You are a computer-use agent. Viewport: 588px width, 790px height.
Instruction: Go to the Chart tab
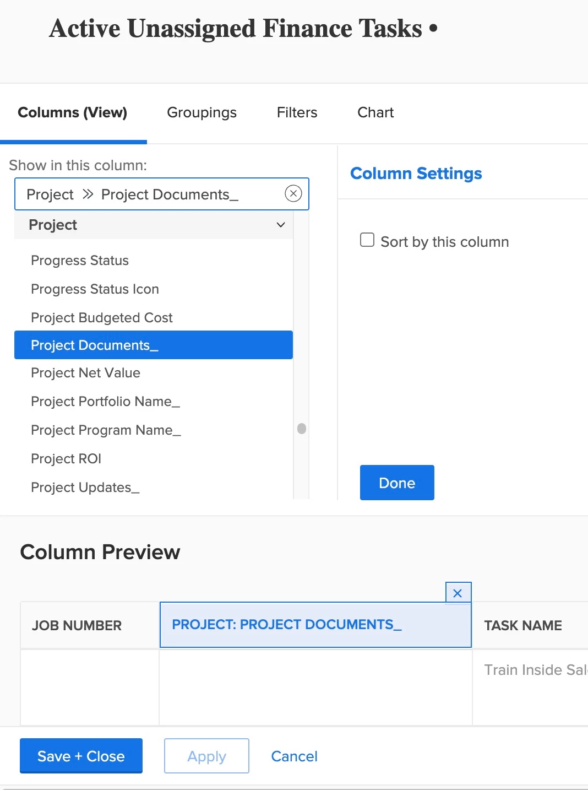coord(375,112)
